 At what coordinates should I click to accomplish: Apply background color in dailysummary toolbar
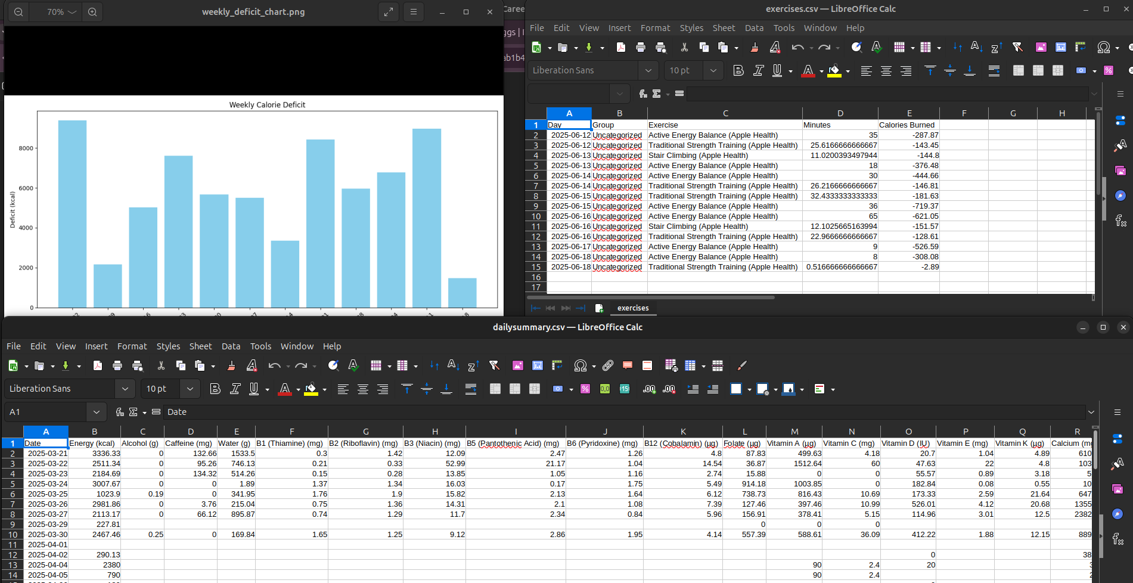[x=789, y=389]
